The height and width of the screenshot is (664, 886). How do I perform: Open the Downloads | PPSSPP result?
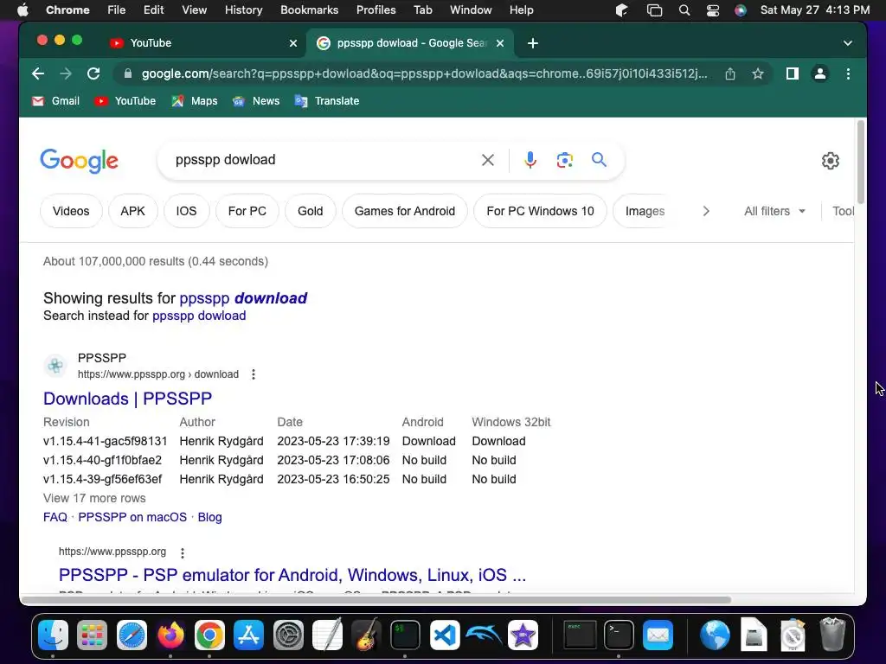pyautogui.click(x=128, y=399)
